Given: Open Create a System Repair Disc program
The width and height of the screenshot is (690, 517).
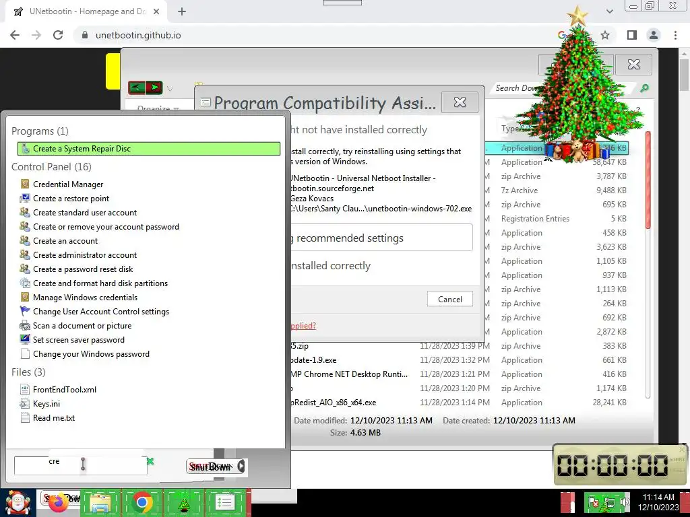Looking at the screenshot, I should [149, 149].
